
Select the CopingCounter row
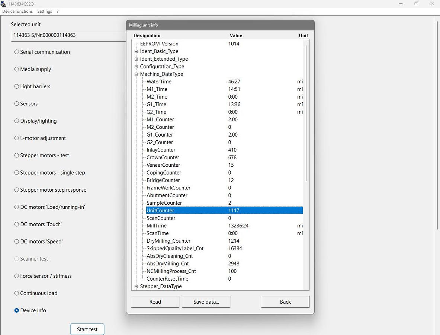(225, 173)
